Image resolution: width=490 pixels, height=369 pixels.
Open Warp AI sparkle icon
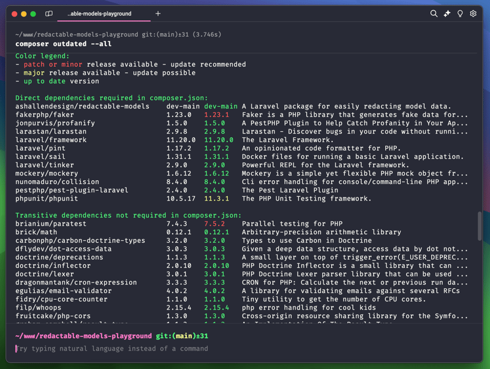[447, 13]
